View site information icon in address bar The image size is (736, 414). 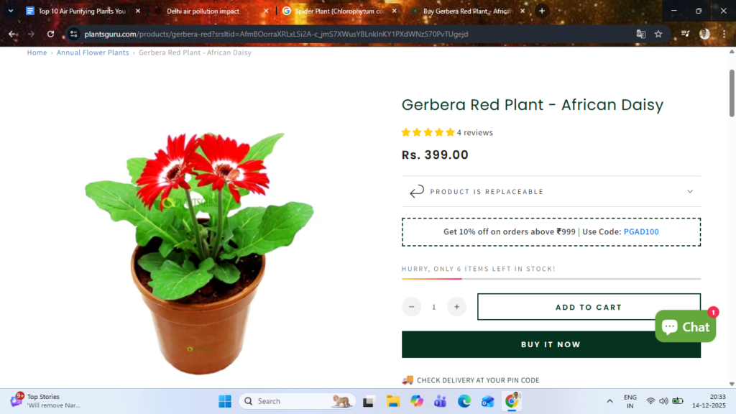point(73,34)
